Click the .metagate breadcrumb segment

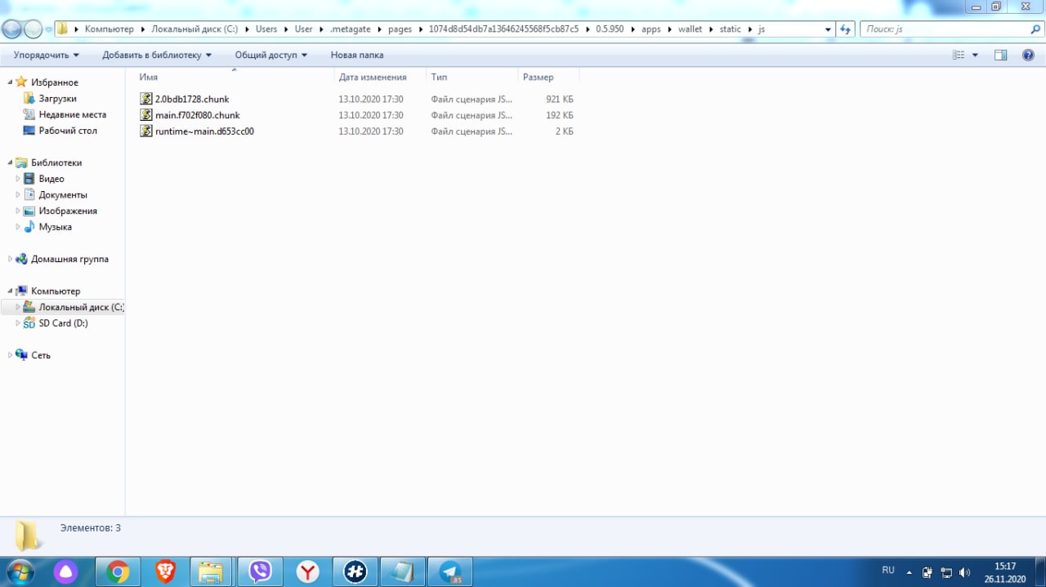pos(350,29)
